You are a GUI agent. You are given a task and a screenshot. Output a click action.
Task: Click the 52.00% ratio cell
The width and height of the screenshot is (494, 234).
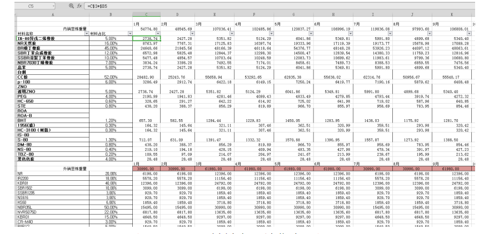click(x=111, y=77)
